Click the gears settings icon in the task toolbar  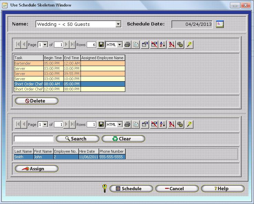[180, 45]
